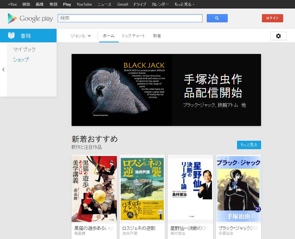This screenshot has height=239, width=295.
Task: Open 画像 in the top bar
Action: [40, 4]
